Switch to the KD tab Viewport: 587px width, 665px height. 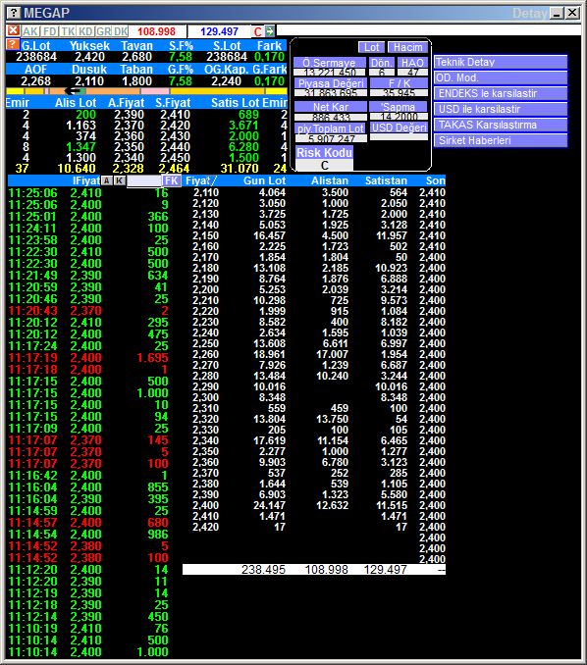pos(85,31)
